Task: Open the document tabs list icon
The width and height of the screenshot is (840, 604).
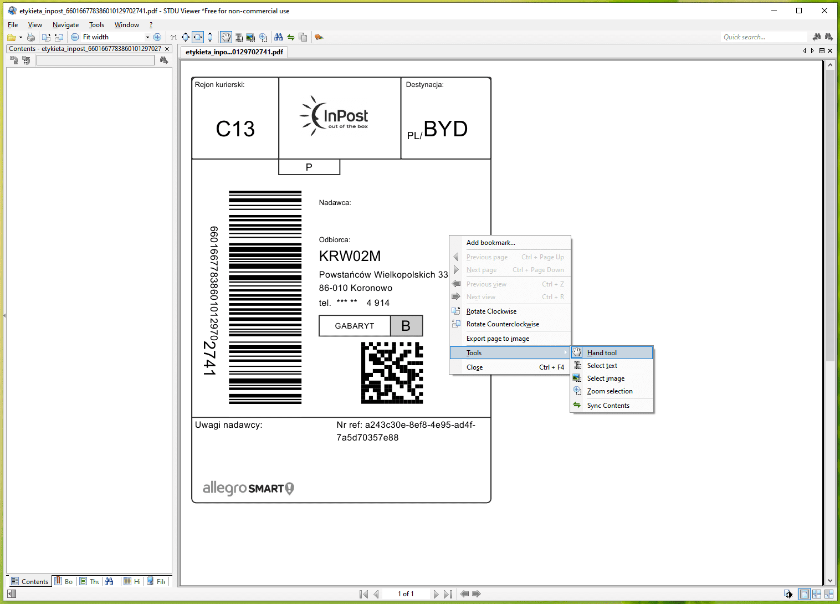Action: tap(822, 51)
